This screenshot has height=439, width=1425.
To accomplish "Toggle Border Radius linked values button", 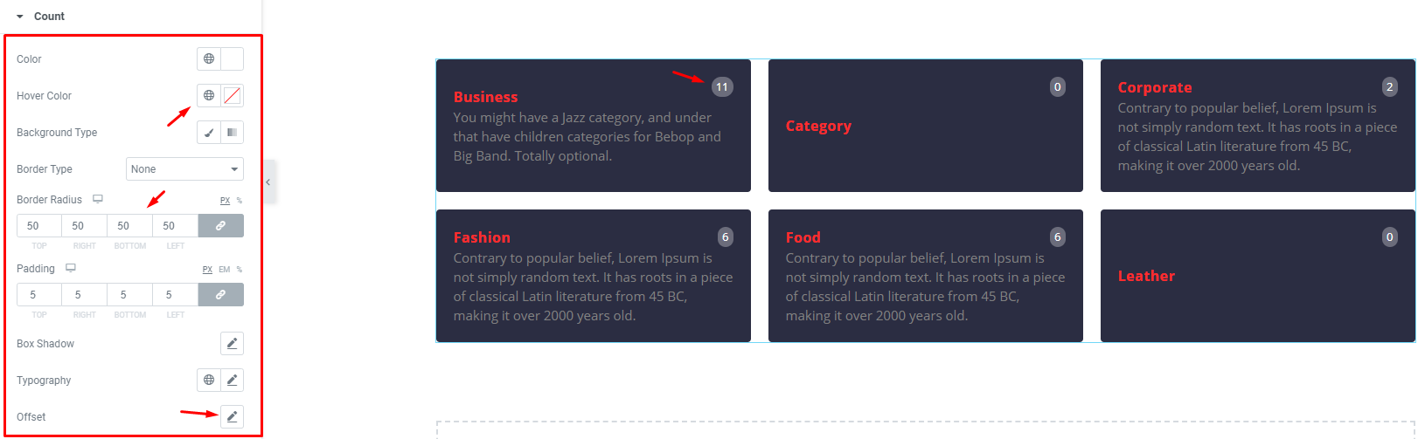I will pos(221,226).
